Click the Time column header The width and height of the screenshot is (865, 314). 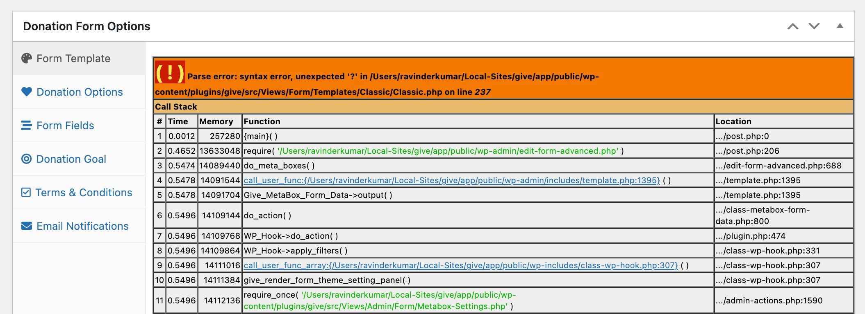182,121
